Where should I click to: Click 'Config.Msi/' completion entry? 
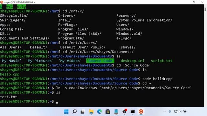pyautogui.click(x=12, y=29)
